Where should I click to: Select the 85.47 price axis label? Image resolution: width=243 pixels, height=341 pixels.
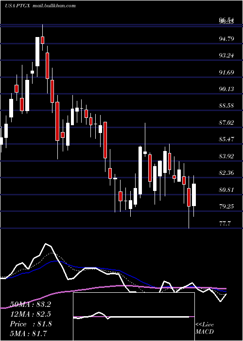pos(226,139)
